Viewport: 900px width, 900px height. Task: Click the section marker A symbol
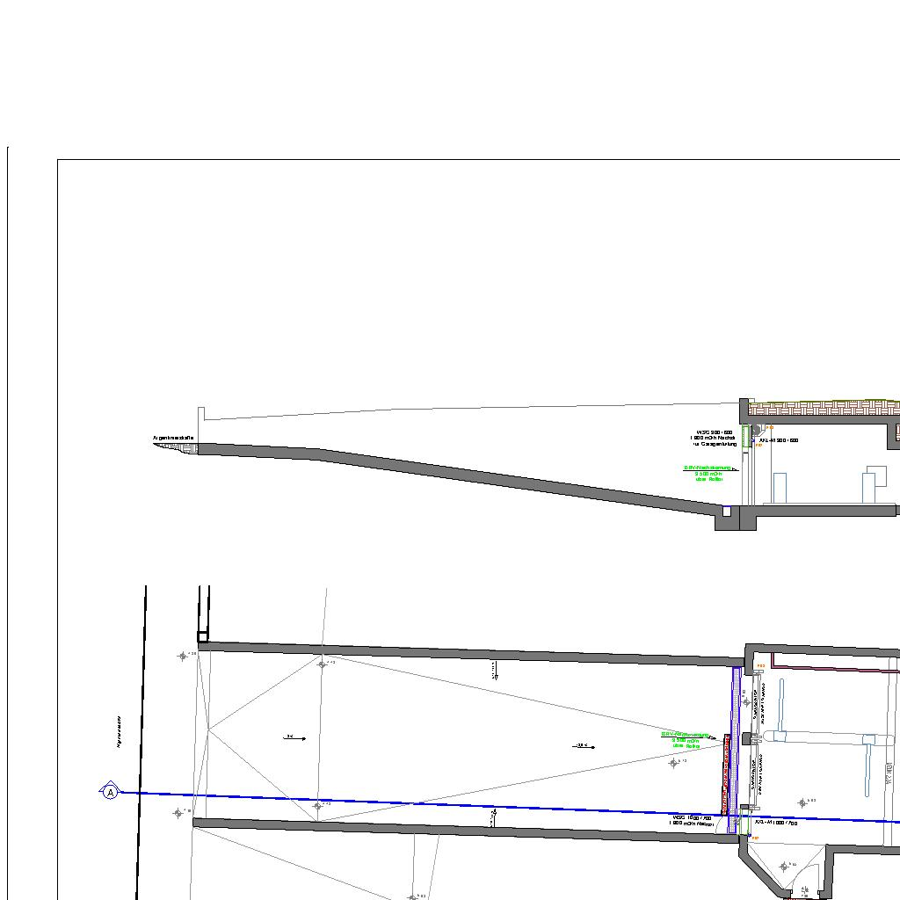tap(110, 792)
